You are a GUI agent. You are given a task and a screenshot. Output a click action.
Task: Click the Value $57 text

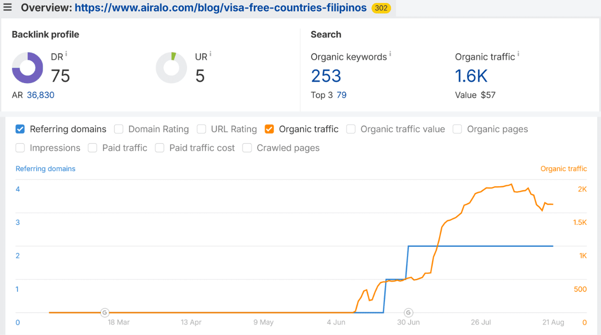[x=475, y=95]
